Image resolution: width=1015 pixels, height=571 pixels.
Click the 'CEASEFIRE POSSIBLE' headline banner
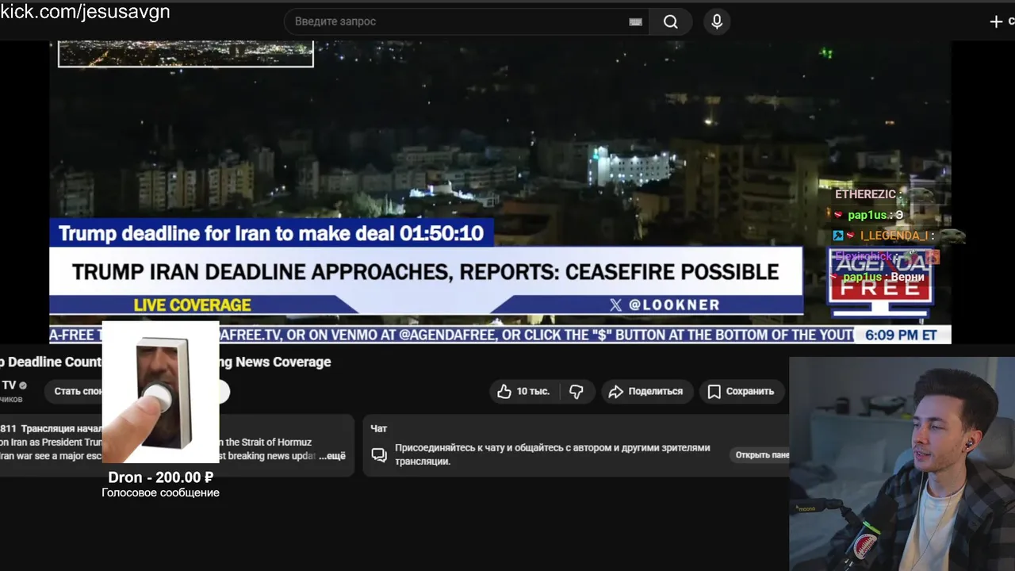(x=426, y=272)
